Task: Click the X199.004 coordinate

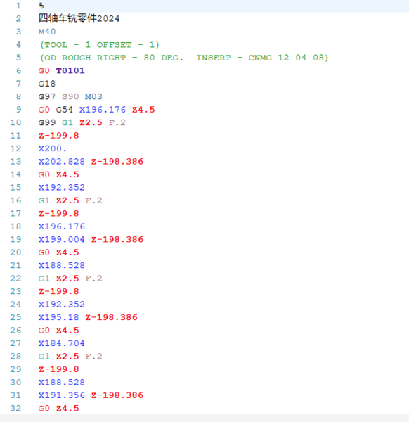Action: 62,240
